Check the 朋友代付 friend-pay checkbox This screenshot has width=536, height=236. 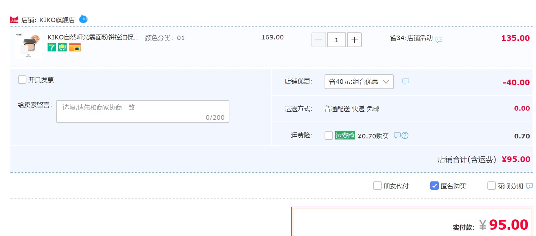377,186
